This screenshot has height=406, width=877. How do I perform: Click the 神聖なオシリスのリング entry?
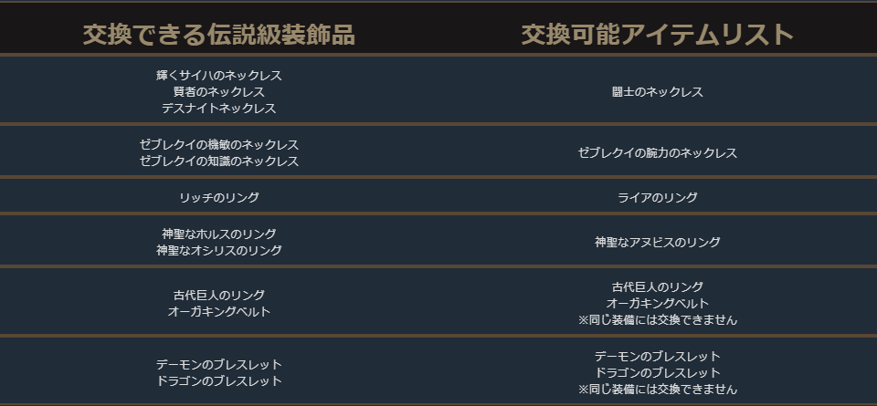[219, 251]
